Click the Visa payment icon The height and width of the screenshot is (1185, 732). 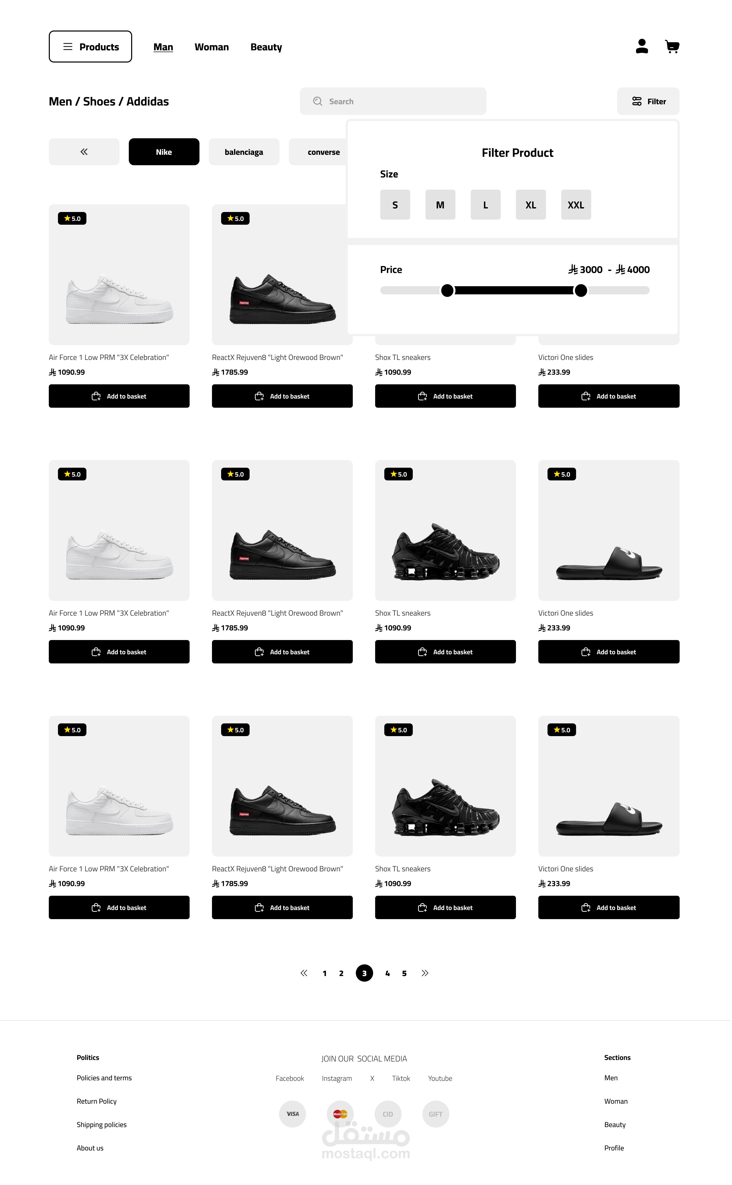[x=292, y=1114]
